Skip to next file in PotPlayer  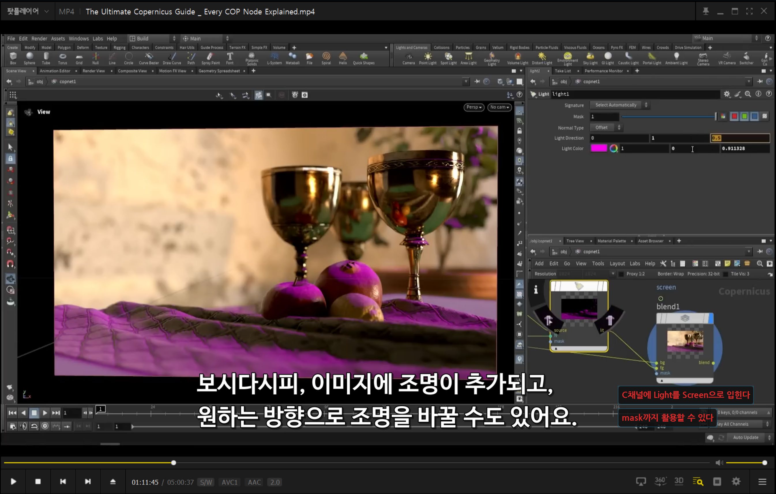88,482
